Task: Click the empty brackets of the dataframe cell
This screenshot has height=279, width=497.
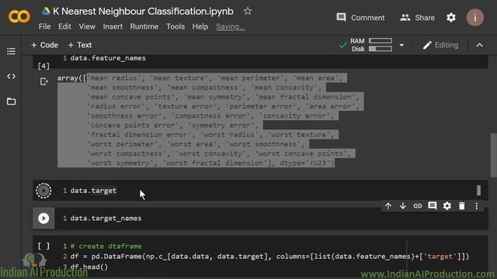Action: click(43, 246)
